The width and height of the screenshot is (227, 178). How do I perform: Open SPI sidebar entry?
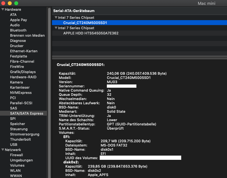[x=13, y=119]
